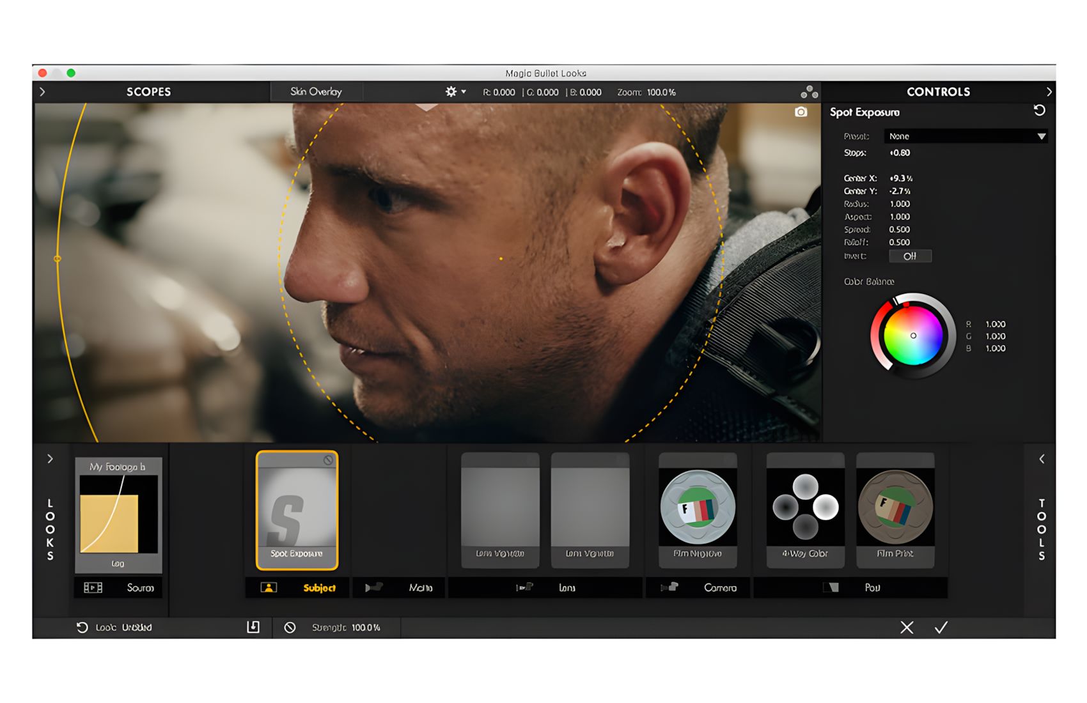Image resolution: width=1087 pixels, height=703 pixels.
Task: Click the three-dot color icon beside CONTROLS
Action: click(x=809, y=92)
